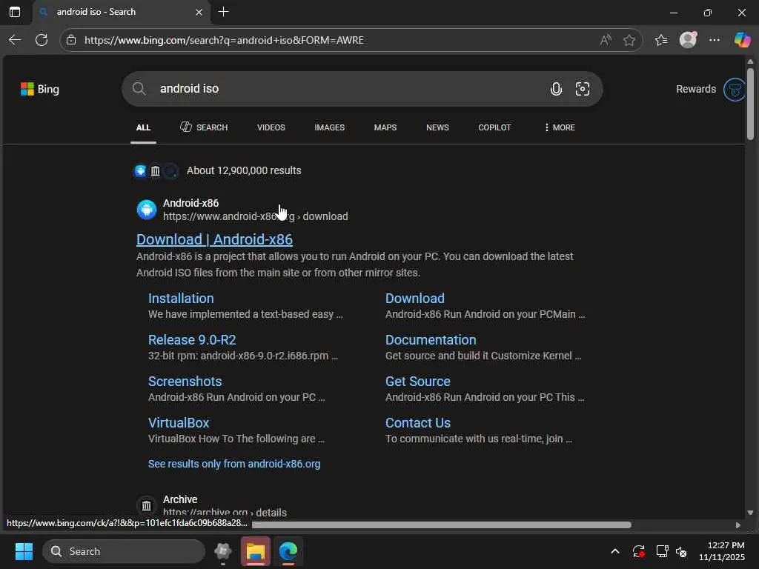This screenshot has width=759, height=569.
Task: Switch to the VIDEOS tab
Action: click(271, 127)
